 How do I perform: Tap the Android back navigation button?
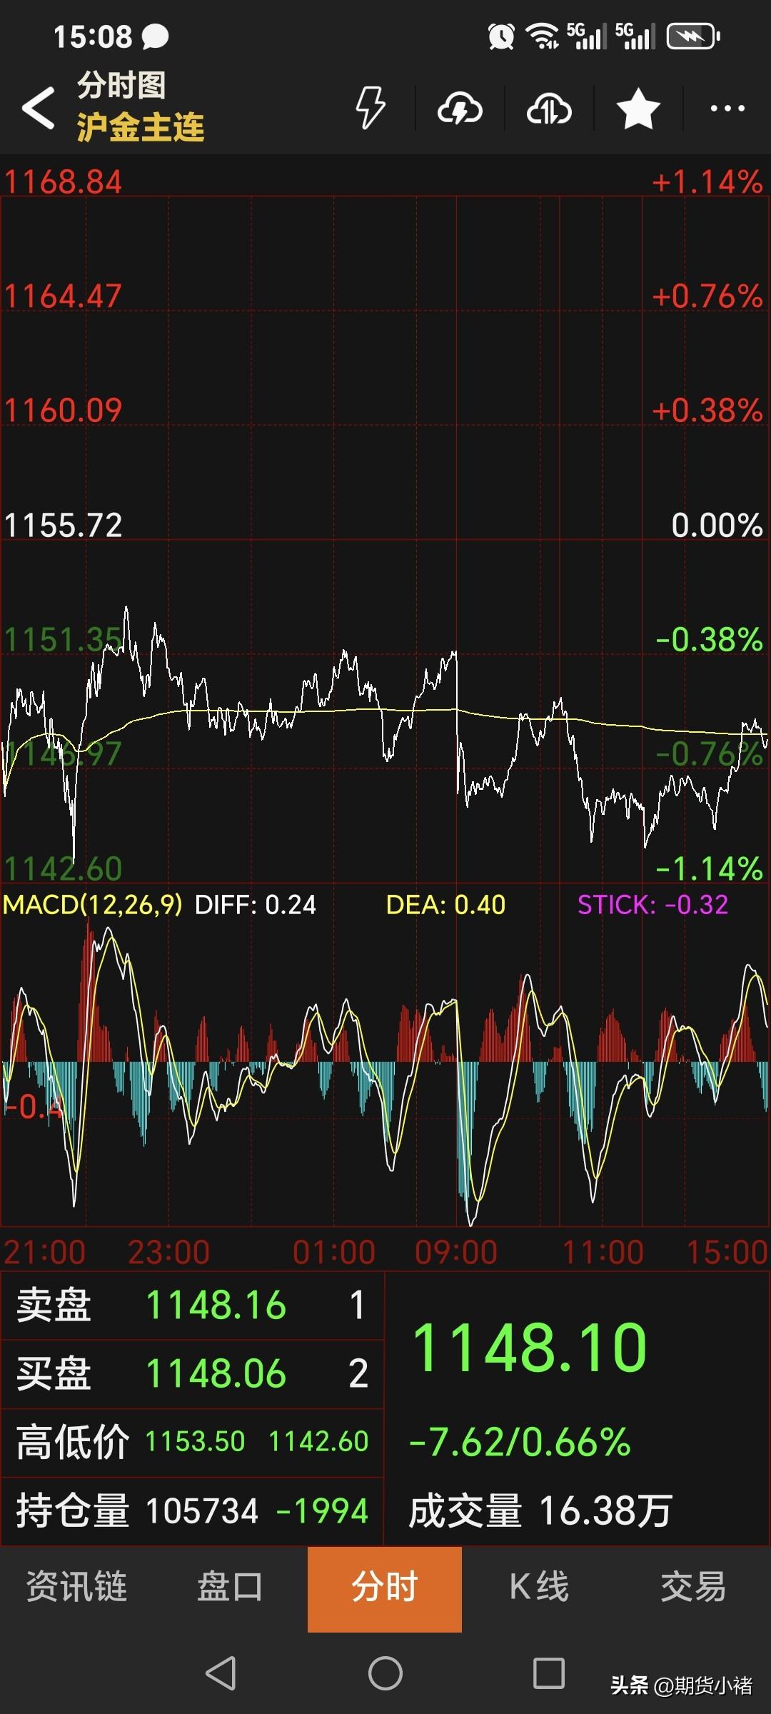[221, 1673]
